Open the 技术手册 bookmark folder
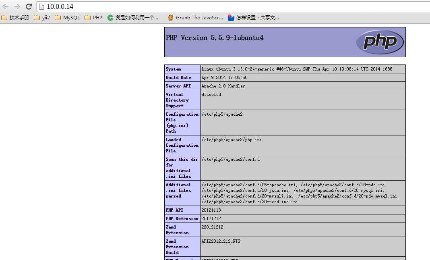 pos(15,18)
